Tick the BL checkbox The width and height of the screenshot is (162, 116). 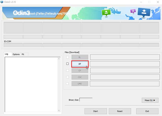[68, 57]
